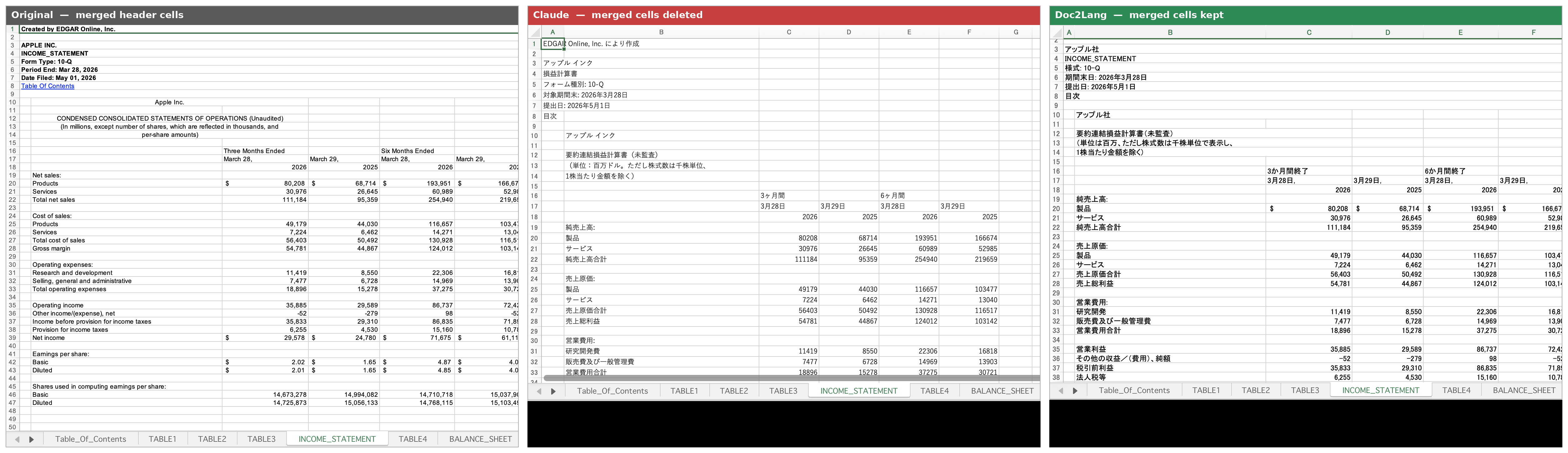This screenshot has width=1568, height=453.
Task: Click previous sheet arrow in Doc2Lang panel
Action: (x=1060, y=390)
